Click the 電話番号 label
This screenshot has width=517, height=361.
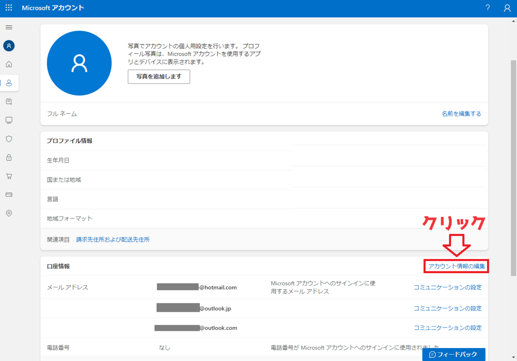coord(58,347)
